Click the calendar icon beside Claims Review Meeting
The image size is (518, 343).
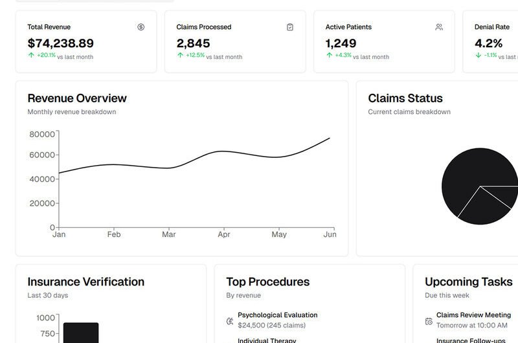429,321
